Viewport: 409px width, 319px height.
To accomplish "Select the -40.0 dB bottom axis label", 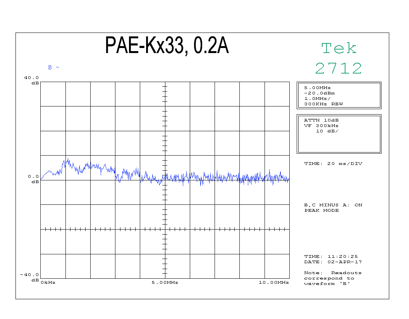I will (x=30, y=277).
